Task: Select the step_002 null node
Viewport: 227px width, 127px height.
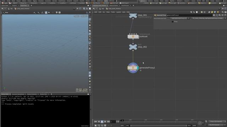Action: click(x=133, y=47)
